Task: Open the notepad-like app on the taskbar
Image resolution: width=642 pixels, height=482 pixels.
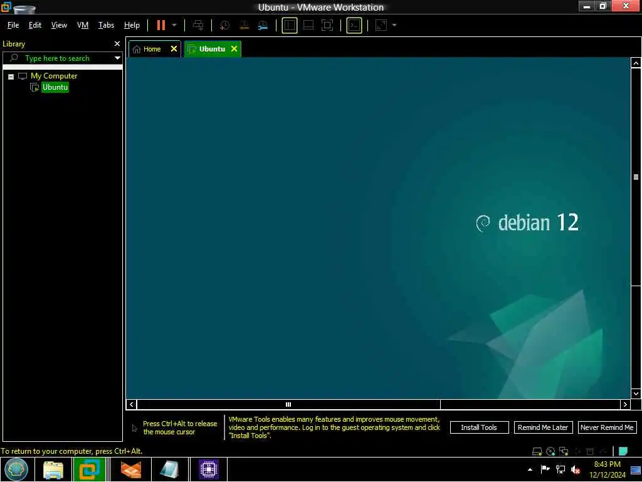Action: click(x=169, y=469)
